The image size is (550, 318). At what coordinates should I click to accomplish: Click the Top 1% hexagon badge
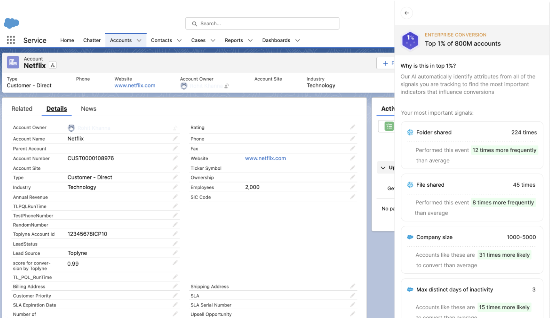coord(410,41)
